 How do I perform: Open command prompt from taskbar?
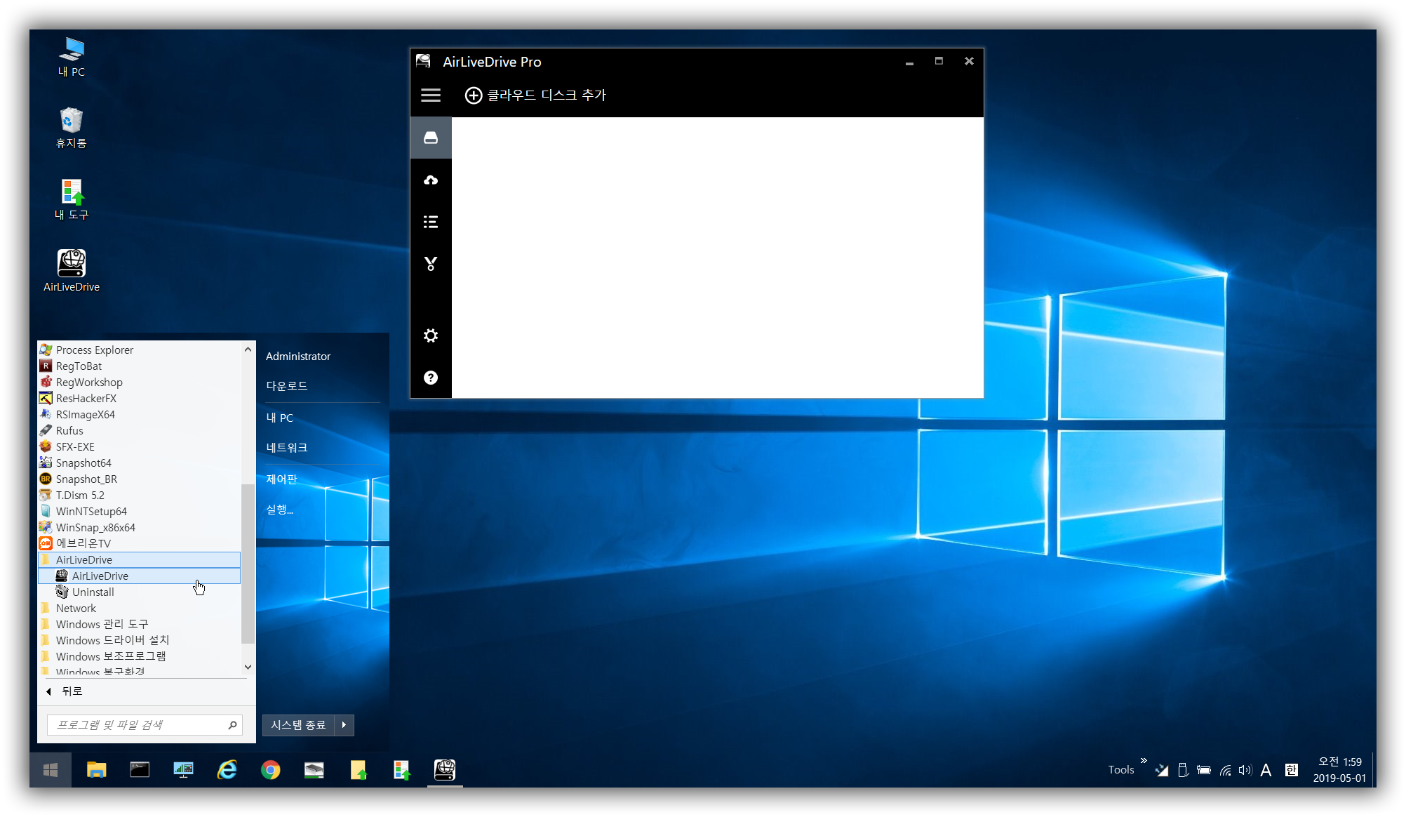140,770
